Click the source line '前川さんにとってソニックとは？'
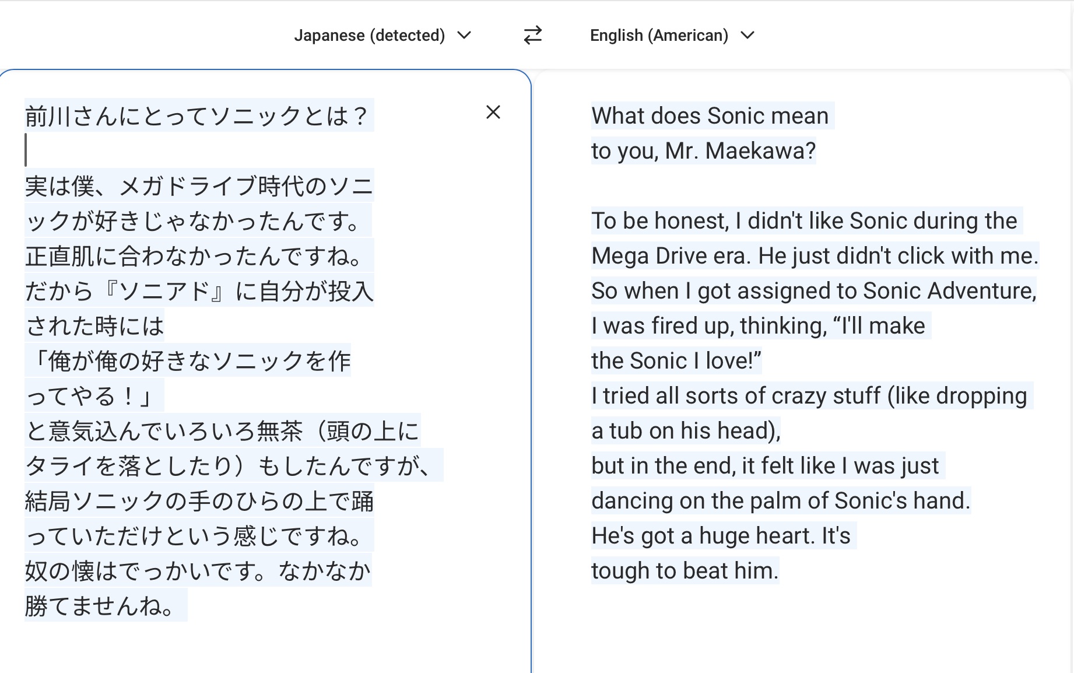This screenshot has height=673, width=1074. [x=198, y=116]
